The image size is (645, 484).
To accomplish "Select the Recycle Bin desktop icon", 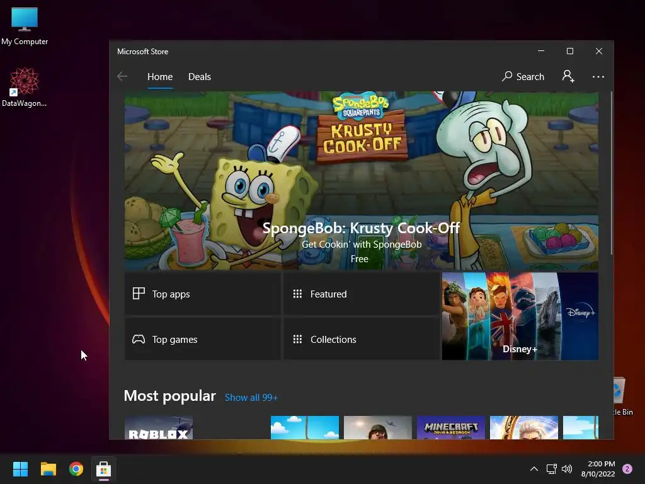I will pyautogui.click(x=623, y=396).
